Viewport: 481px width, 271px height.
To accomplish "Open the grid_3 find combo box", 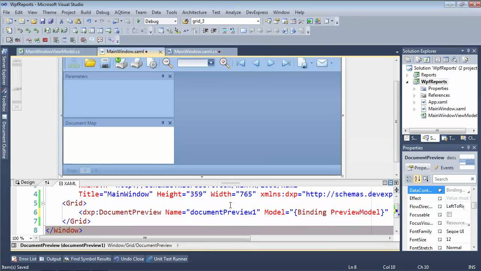I will point(258,21).
